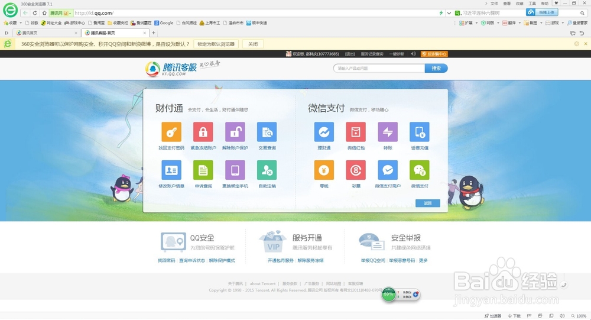591x320 pixels.
Task: Expand the 网银 dropdown
Action: point(498,23)
